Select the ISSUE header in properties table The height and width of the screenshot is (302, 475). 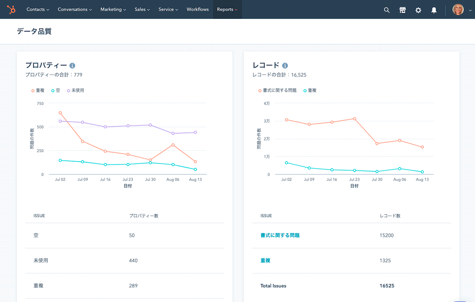pyautogui.click(x=39, y=216)
